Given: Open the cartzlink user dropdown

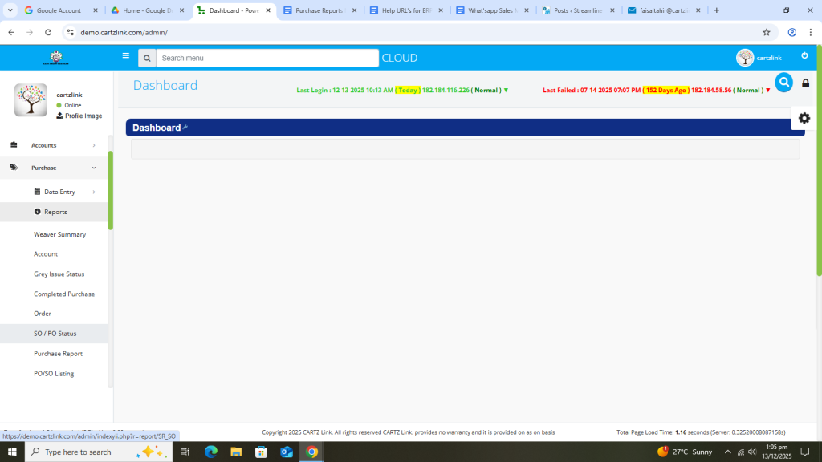Looking at the screenshot, I should 759,58.
